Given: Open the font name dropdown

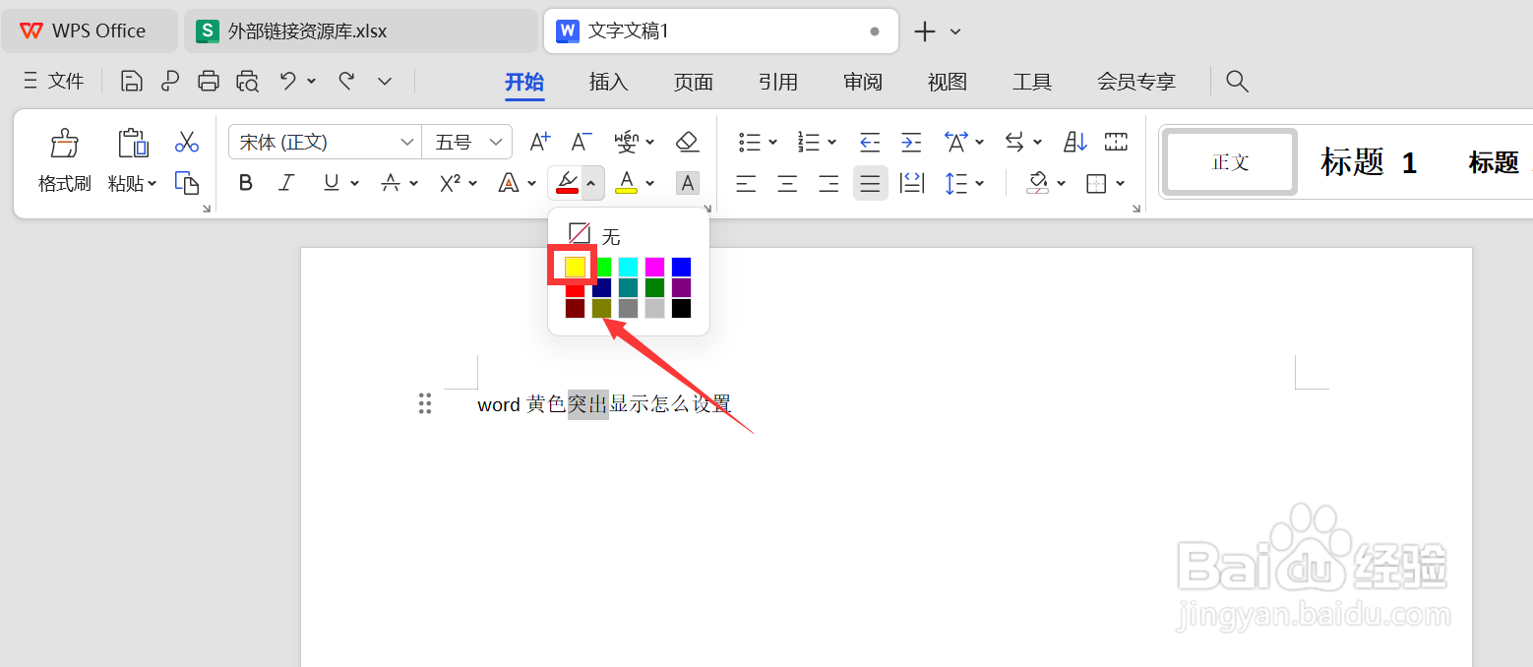Looking at the screenshot, I should [408, 141].
